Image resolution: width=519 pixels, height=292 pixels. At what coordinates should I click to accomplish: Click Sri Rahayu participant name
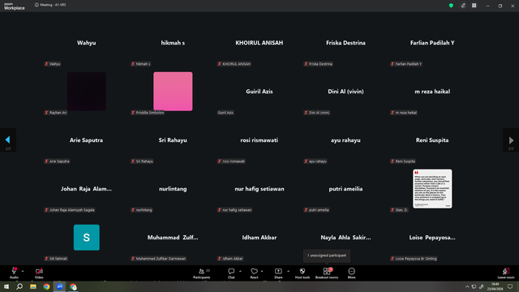pos(173,140)
